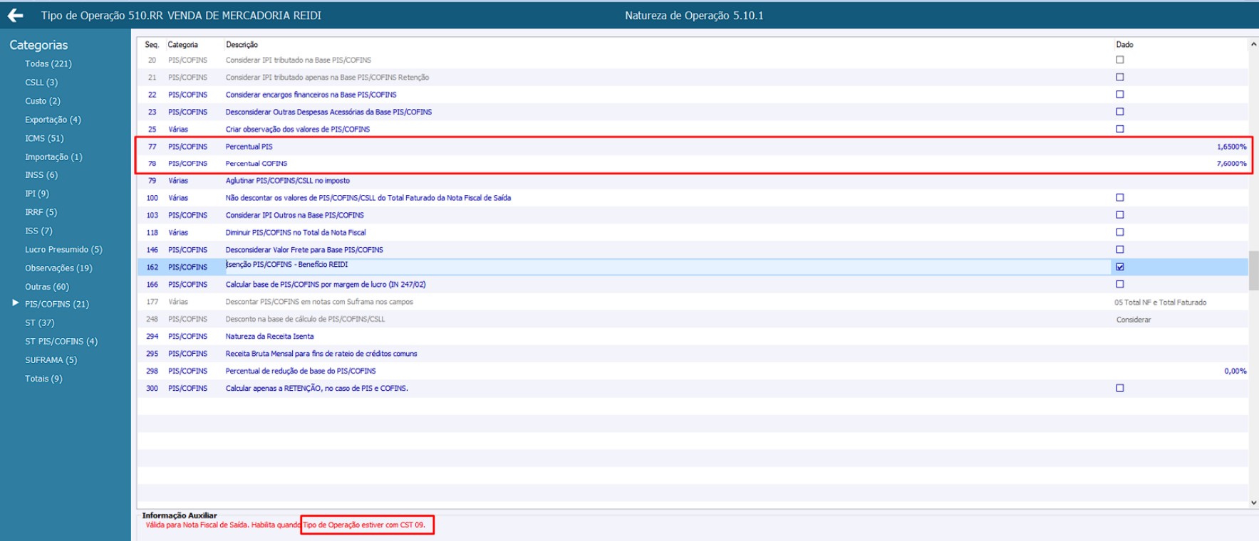The image size is (1259, 541).
Task: Toggle checkbox for Considerar IPI tributado na Base PIS/COFINS
Action: (1120, 60)
